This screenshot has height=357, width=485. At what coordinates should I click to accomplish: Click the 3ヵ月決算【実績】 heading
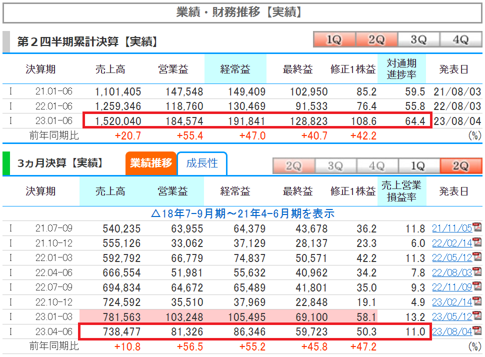60,162
